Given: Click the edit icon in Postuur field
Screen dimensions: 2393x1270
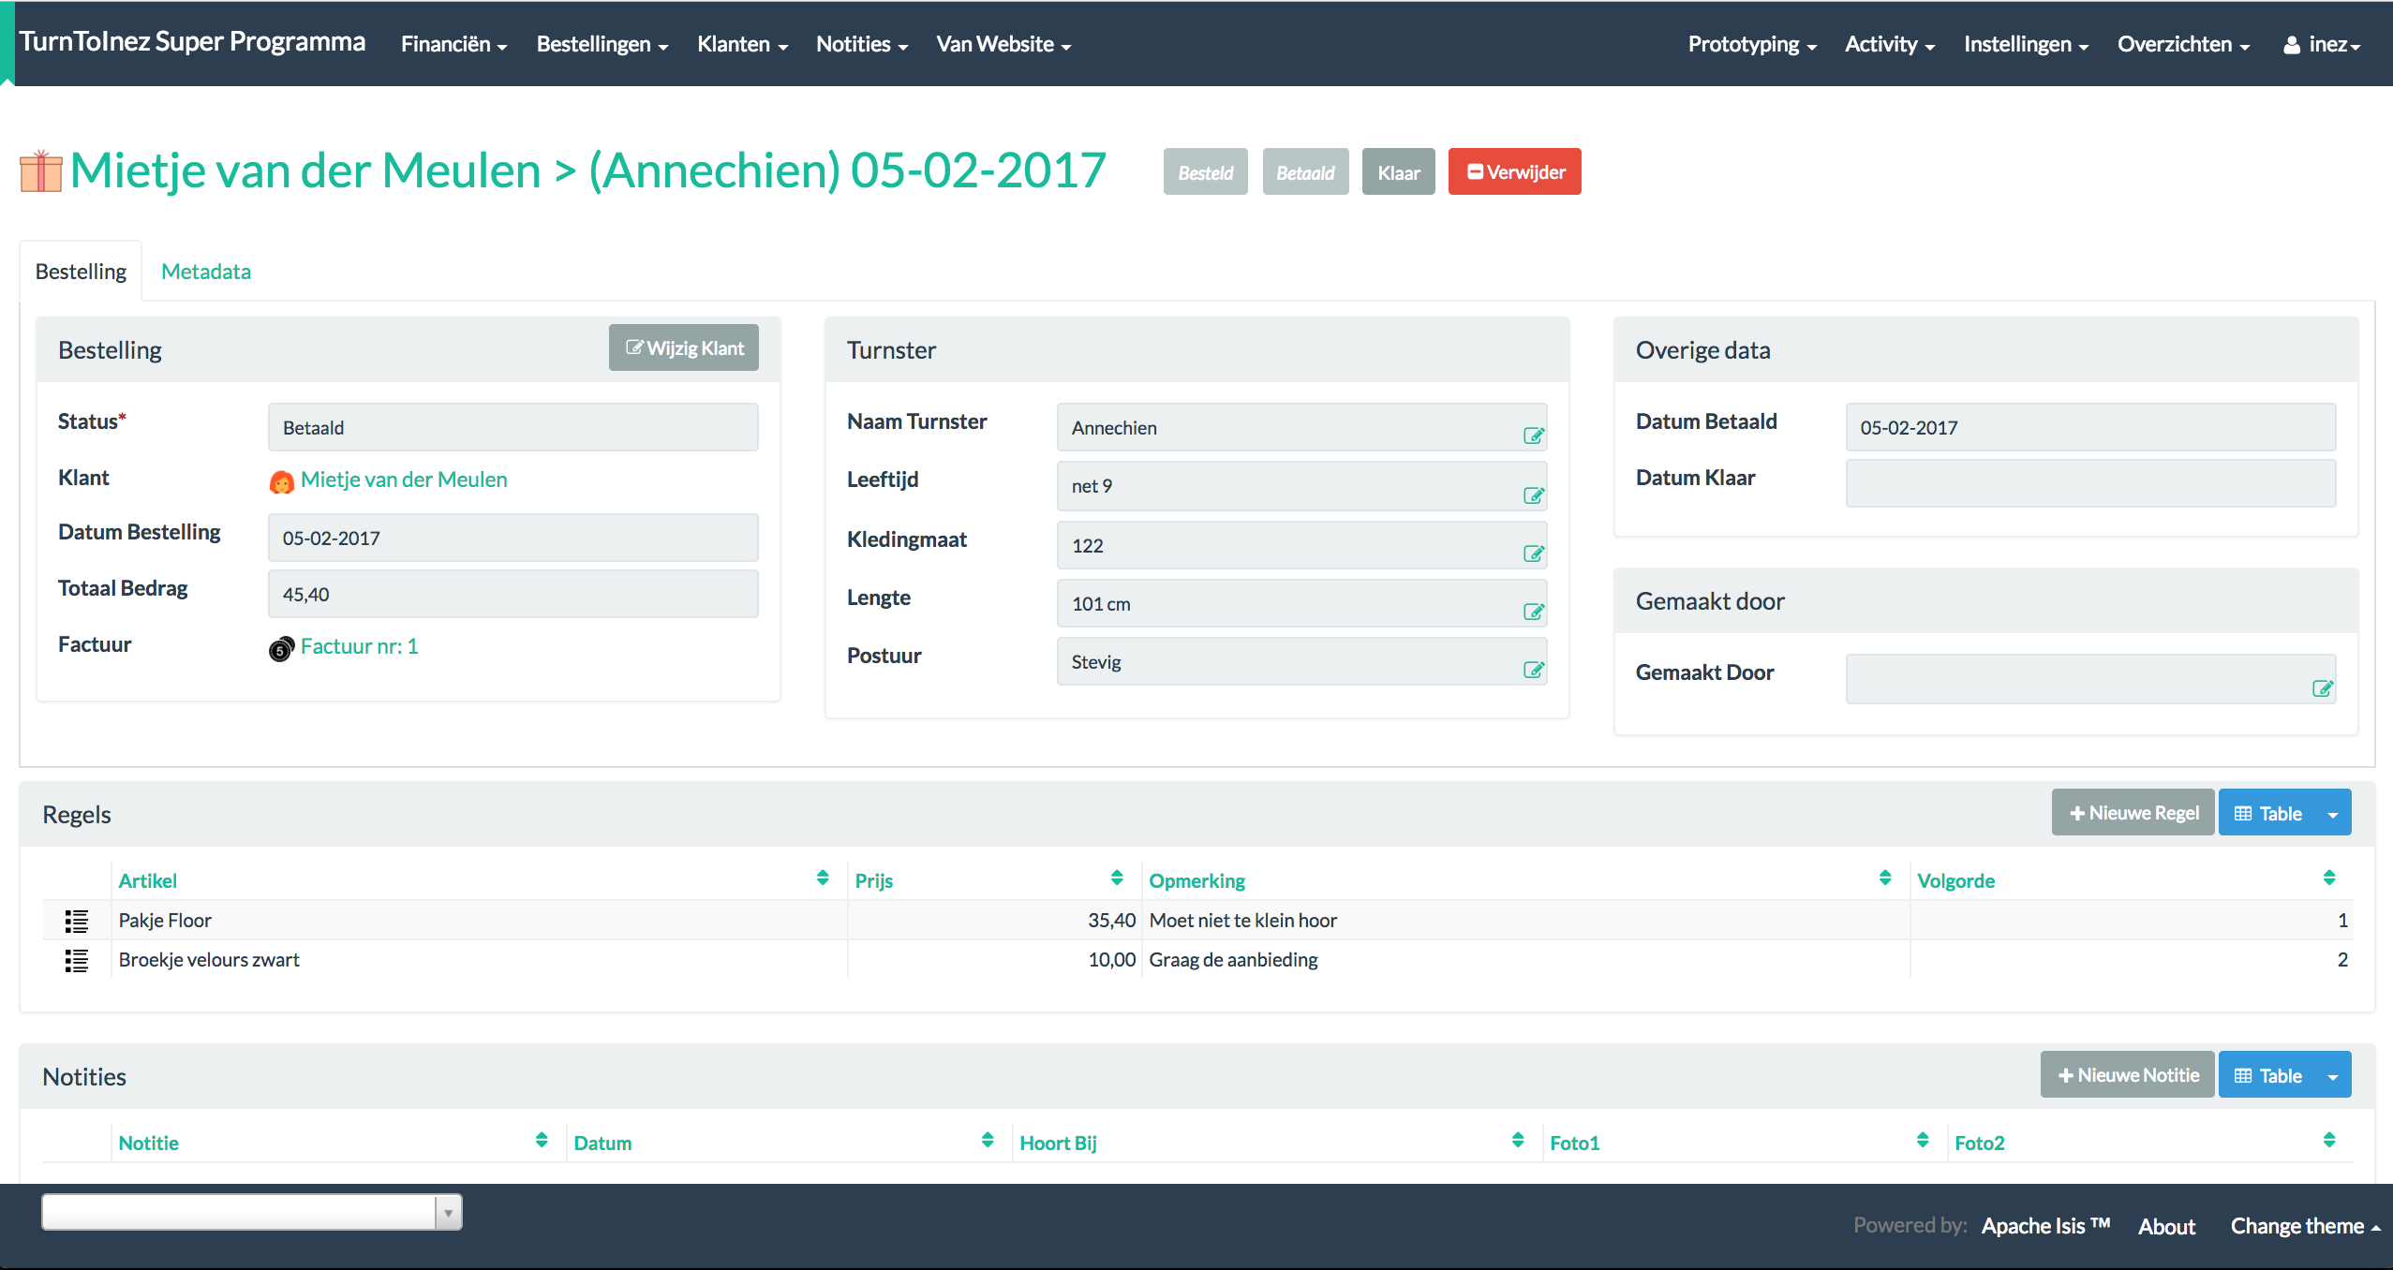Looking at the screenshot, I should 1533,670.
